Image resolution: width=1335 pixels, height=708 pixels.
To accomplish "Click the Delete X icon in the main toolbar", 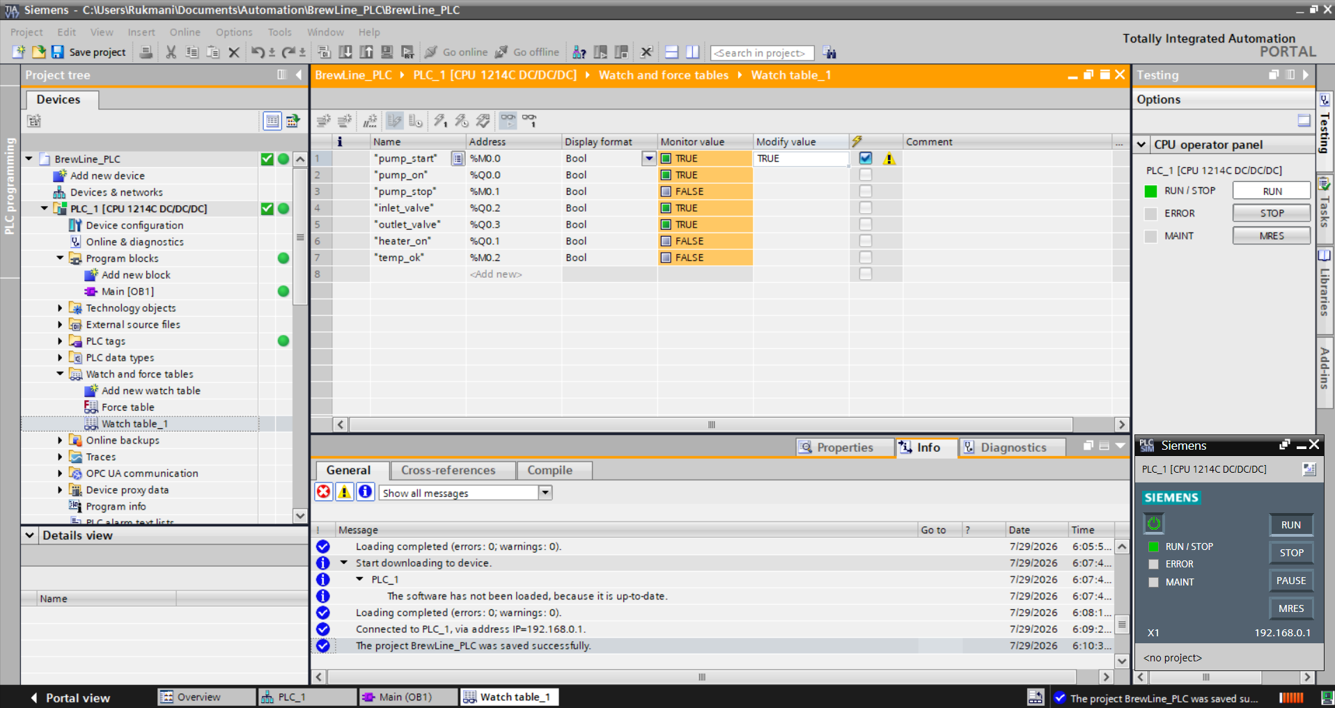I will (x=234, y=52).
